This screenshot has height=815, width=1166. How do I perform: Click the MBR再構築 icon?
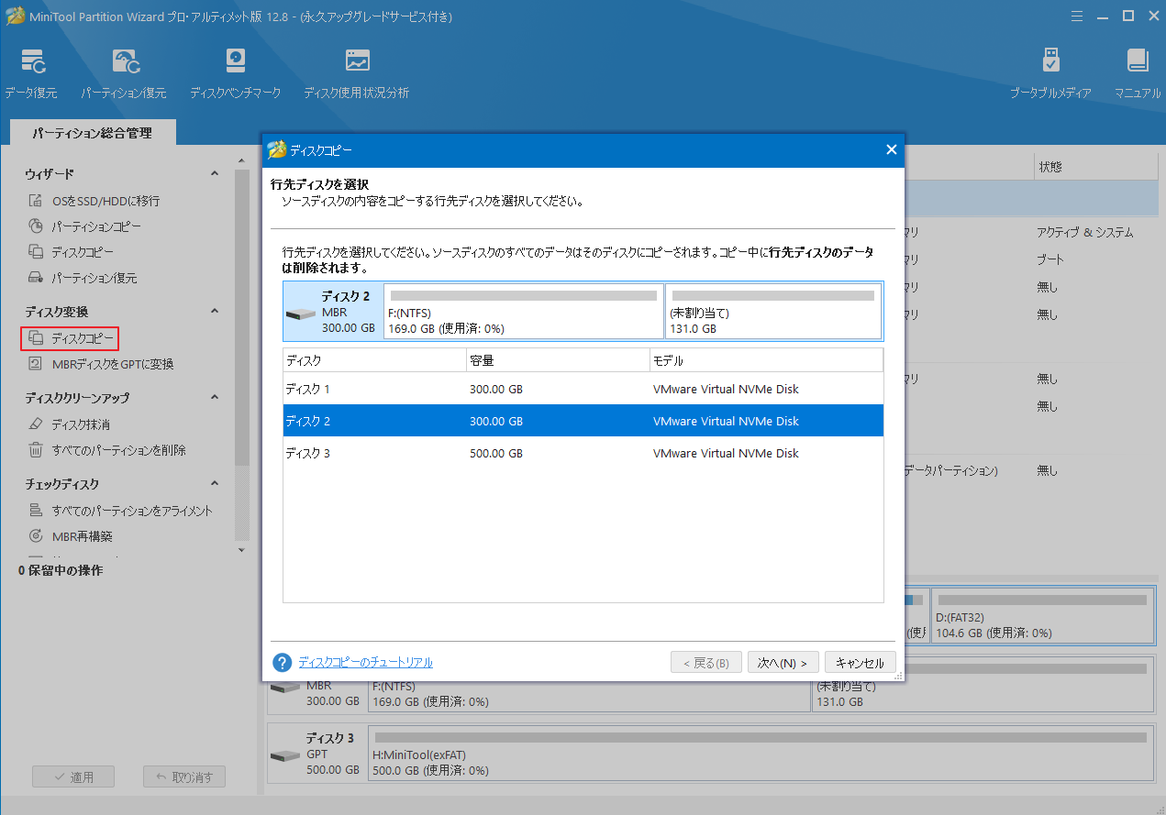(36, 536)
